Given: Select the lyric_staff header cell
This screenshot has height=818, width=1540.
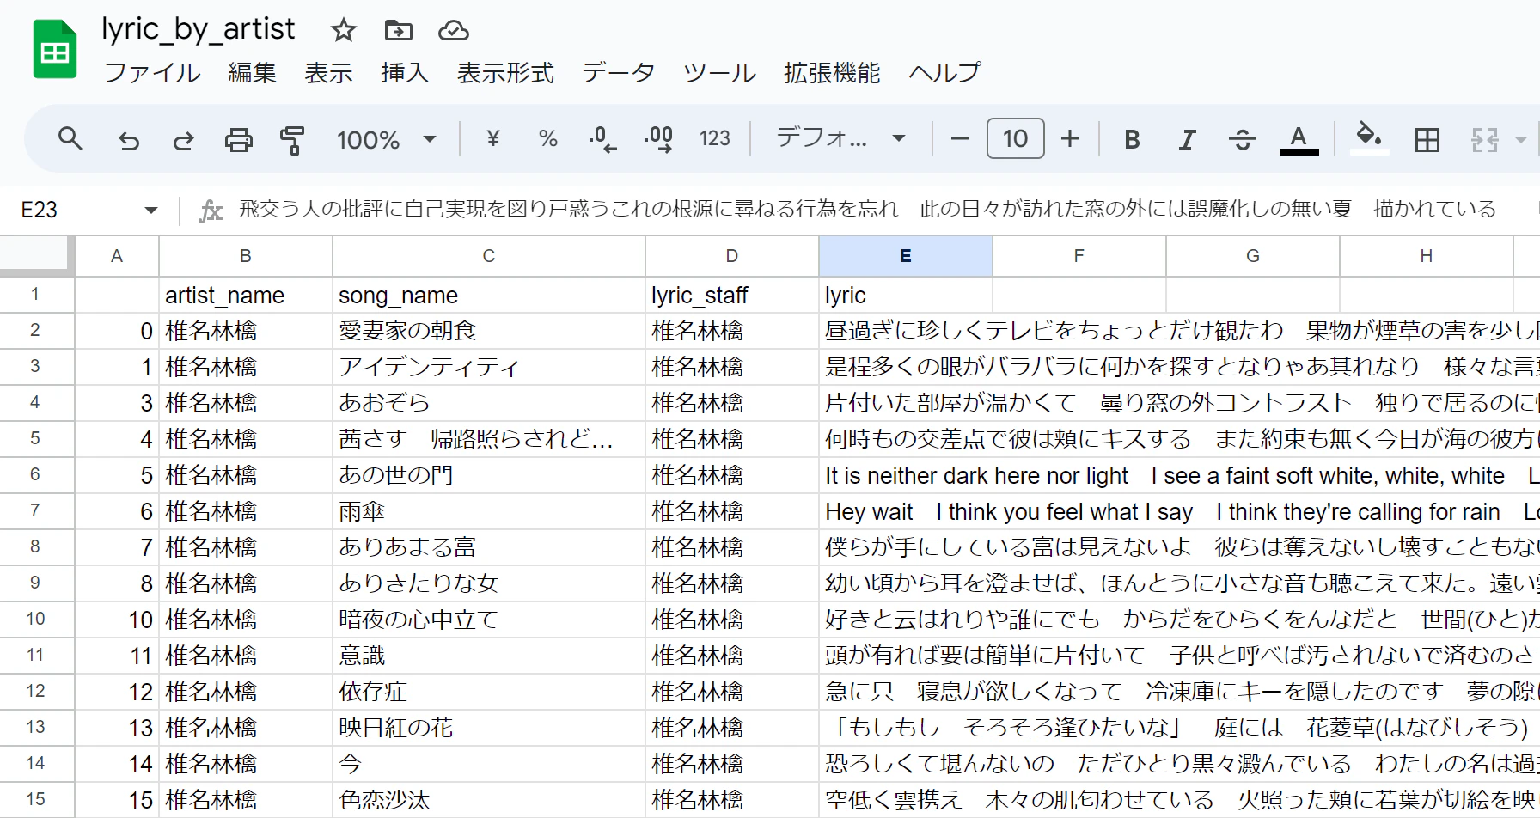Looking at the screenshot, I should click(x=732, y=295).
